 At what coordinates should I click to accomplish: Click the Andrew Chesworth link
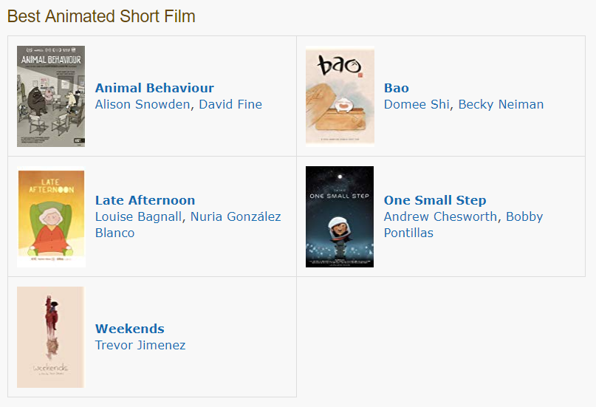click(441, 216)
